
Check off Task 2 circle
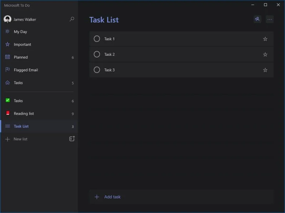(97, 54)
